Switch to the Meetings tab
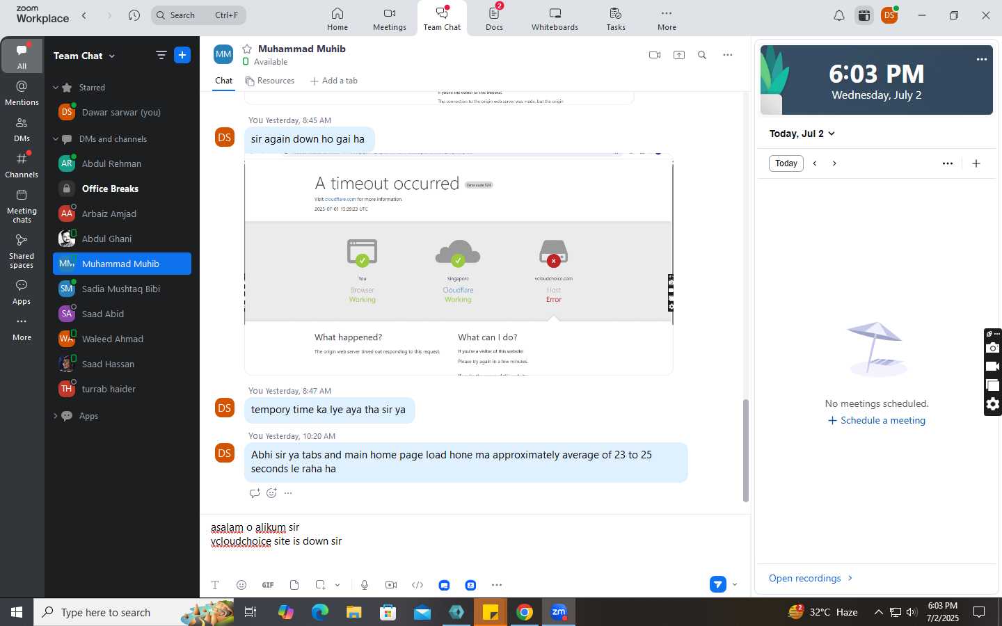Viewport: 1002px width, 626px height. (390, 19)
